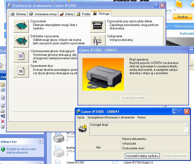Image resolution: width=194 pixels, height=164 pixels.
Task: Collapse the Zobacz też panel
Action: click(40, 141)
